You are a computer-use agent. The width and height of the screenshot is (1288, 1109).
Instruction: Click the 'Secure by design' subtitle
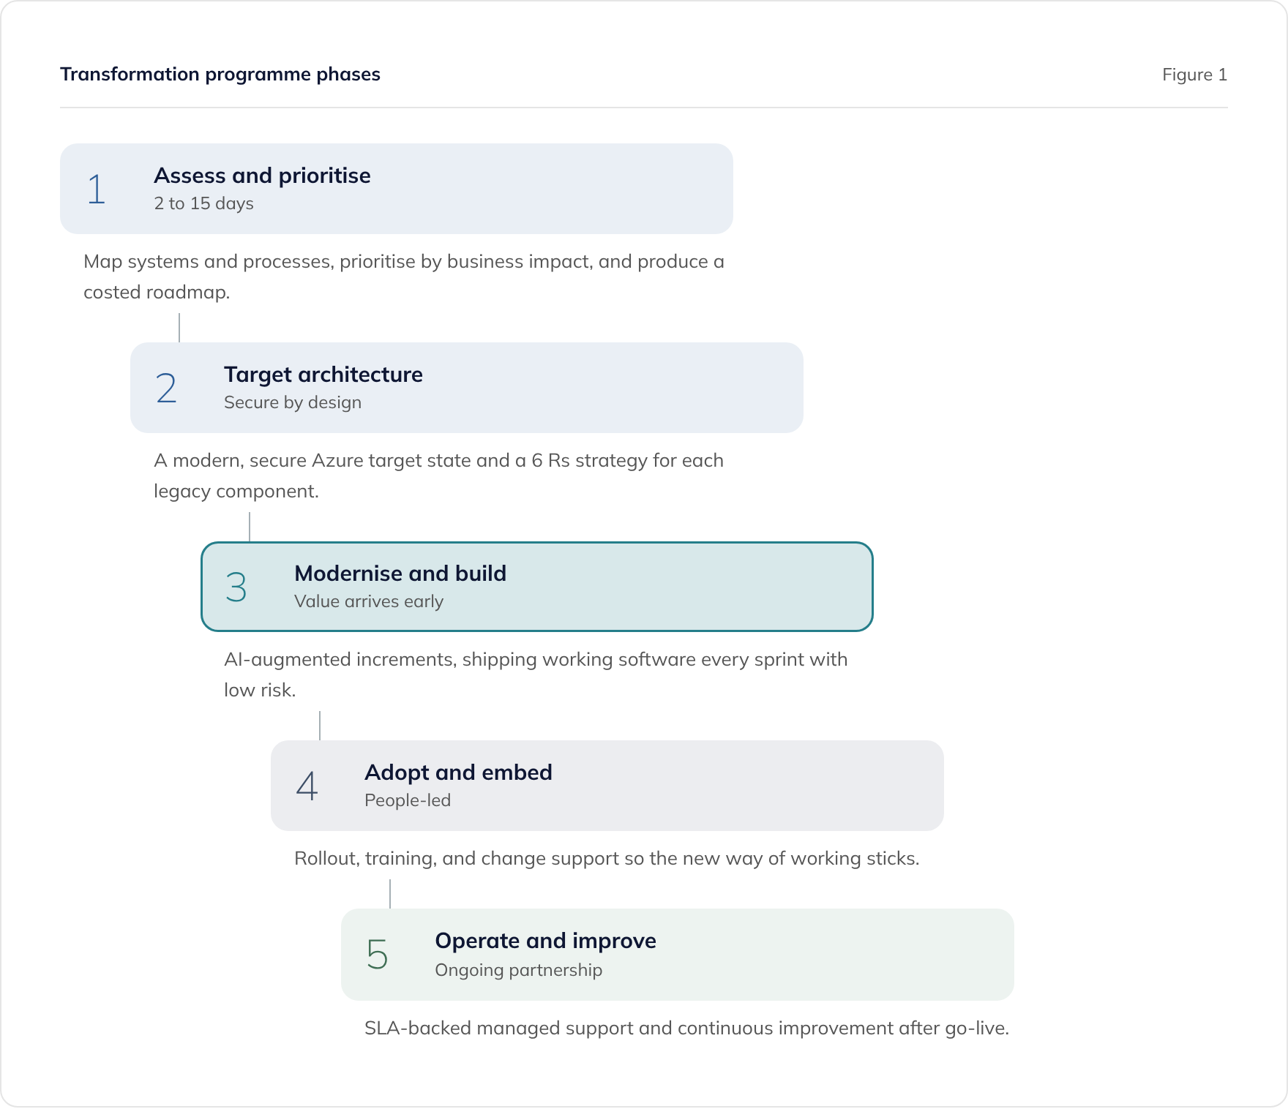293,402
